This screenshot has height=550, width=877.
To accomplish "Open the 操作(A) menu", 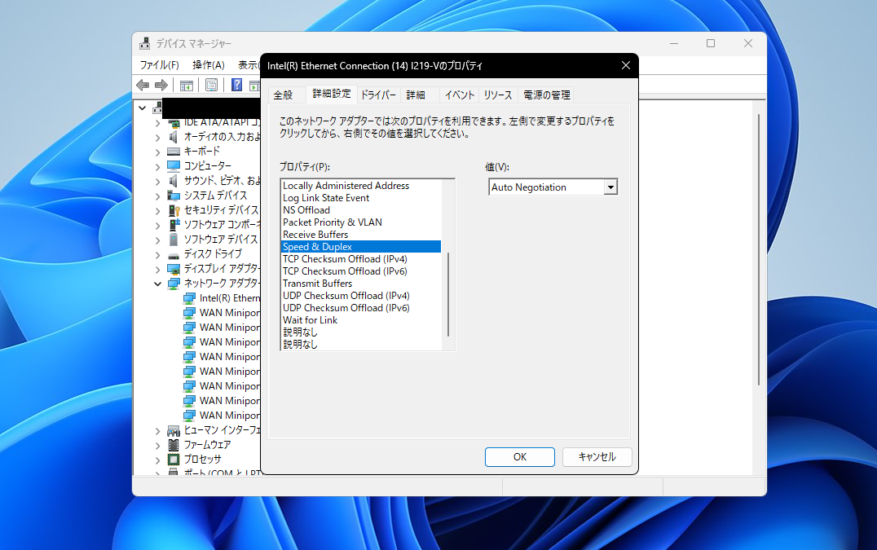I will coord(209,65).
